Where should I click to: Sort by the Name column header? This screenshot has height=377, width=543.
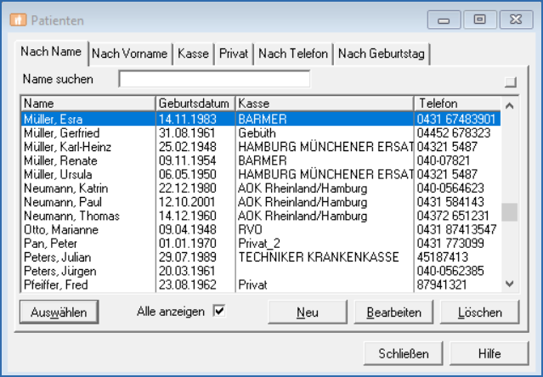[x=88, y=104]
